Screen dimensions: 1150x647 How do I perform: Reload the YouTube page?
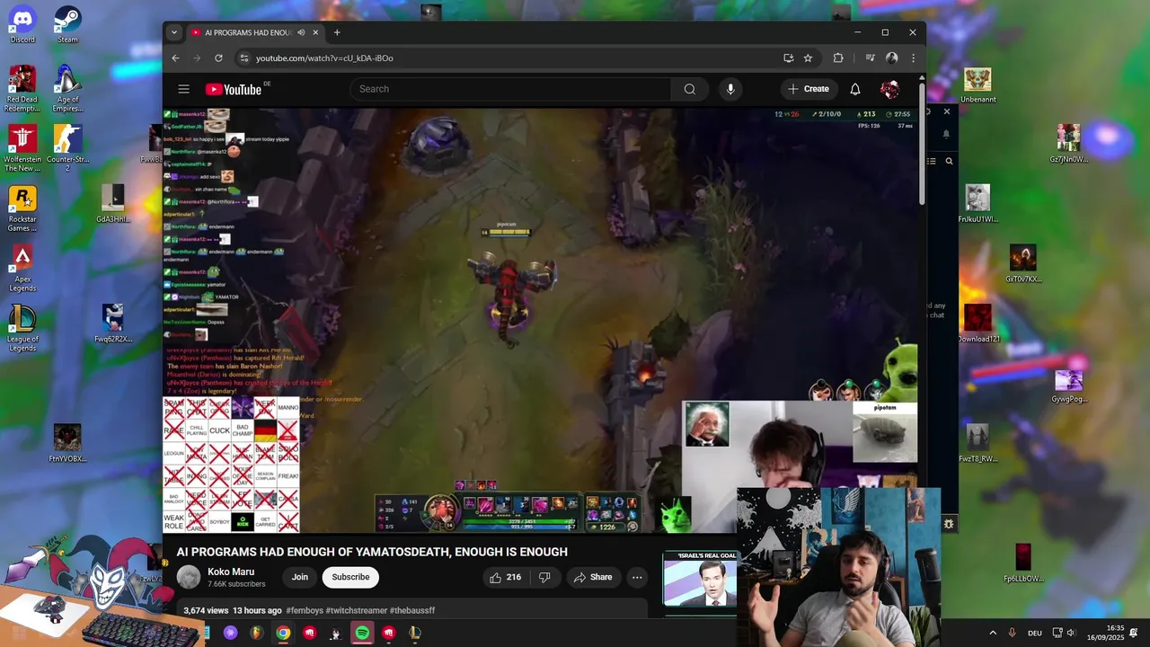(218, 58)
